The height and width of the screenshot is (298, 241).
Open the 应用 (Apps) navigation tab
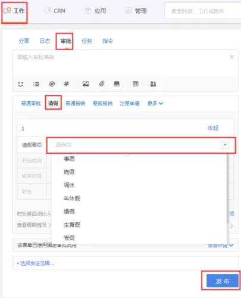click(x=95, y=11)
